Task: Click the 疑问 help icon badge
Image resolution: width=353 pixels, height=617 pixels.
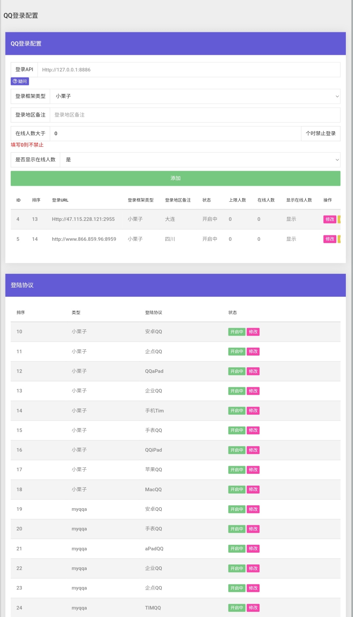Action: click(x=20, y=81)
